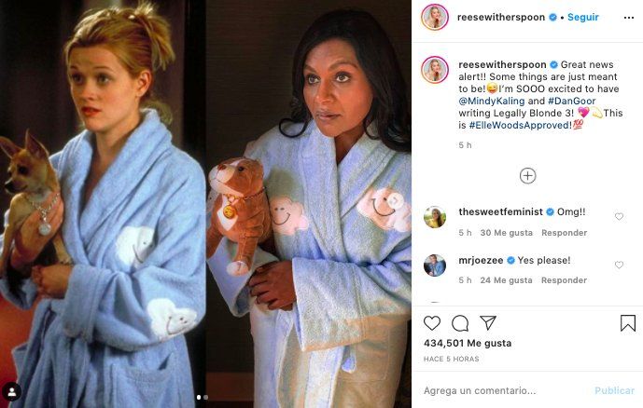View the 434,501 Me gusta likes list
643x408 pixels.
[468, 344]
